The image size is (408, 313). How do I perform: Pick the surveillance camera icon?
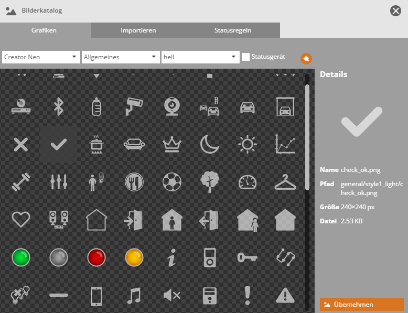pos(134,106)
